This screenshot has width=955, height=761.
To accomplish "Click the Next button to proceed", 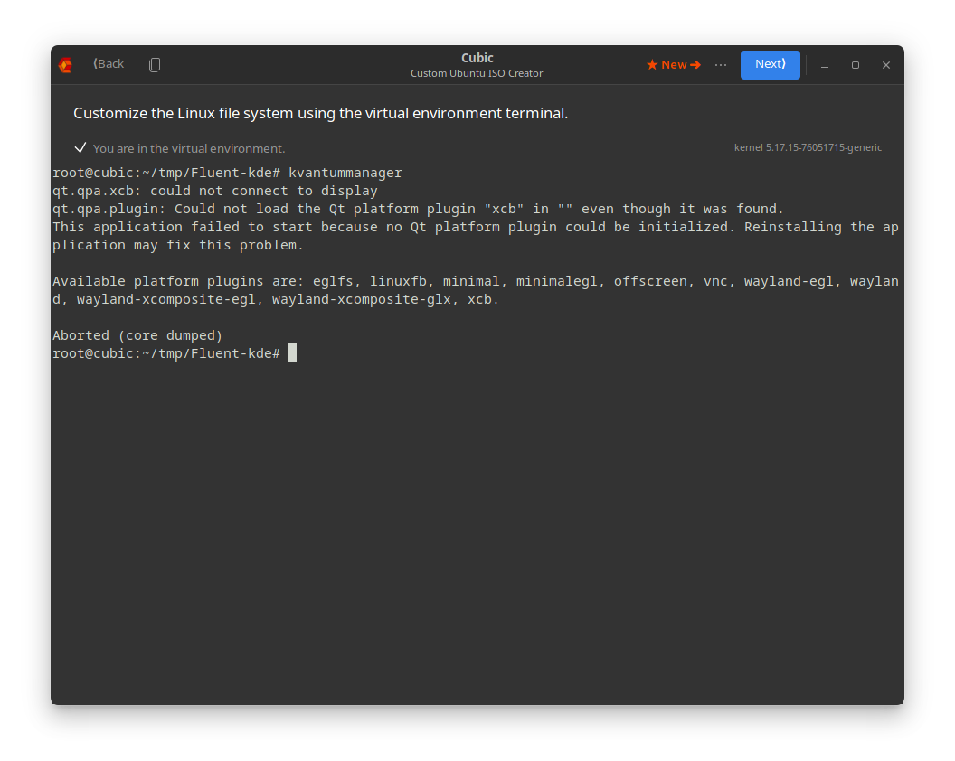I will (x=770, y=64).
